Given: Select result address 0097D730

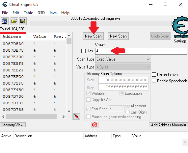Looking at the screenshot, I should tap(13, 96).
